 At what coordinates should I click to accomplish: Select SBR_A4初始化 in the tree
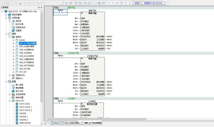26,53
